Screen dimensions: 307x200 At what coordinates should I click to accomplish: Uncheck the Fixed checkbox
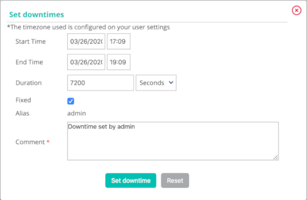71,101
